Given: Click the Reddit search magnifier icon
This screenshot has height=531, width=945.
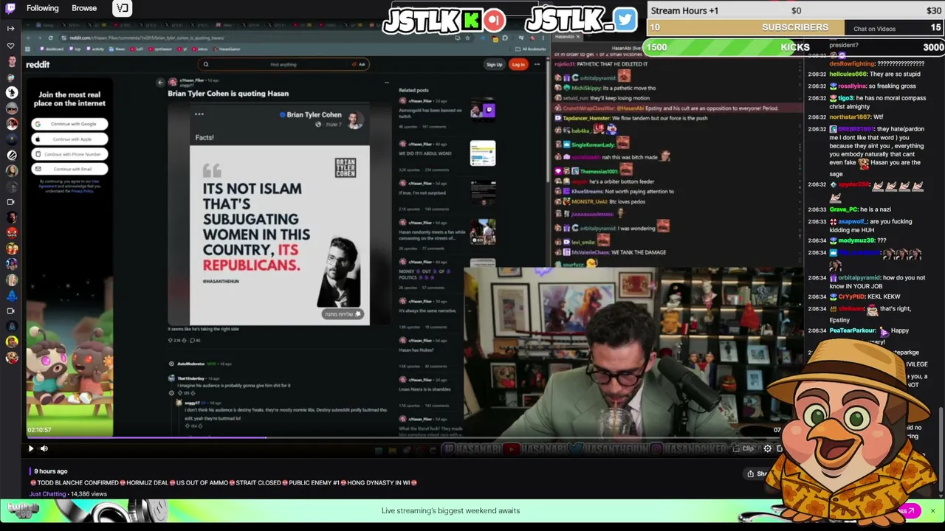Looking at the screenshot, I should (x=206, y=64).
